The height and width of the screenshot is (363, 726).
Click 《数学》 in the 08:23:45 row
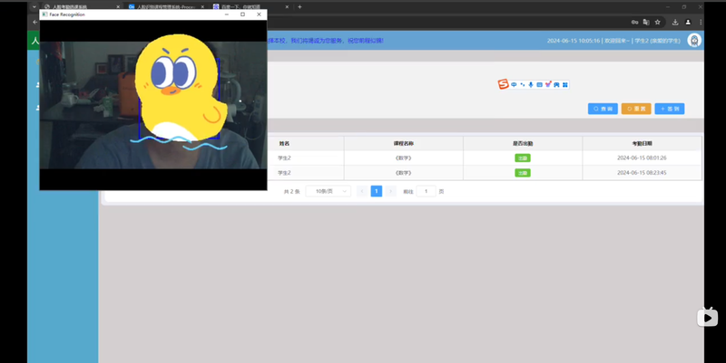[x=403, y=173]
